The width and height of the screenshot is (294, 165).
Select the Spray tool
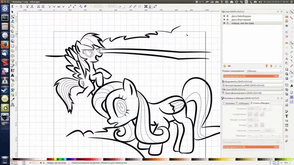(12, 80)
